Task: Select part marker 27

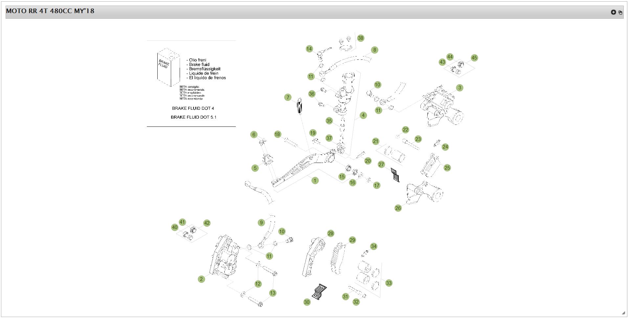Action: [x=381, y=165]
